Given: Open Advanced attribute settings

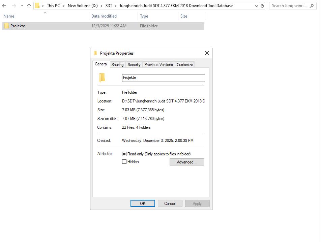Looking at the screenshot, I should click(x=187, y=162).
